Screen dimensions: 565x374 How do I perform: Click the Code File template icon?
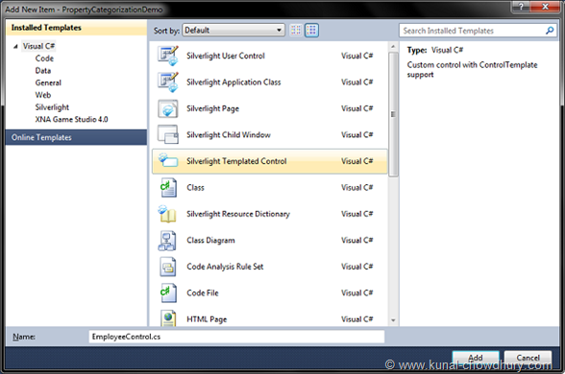tap(168, 292)
